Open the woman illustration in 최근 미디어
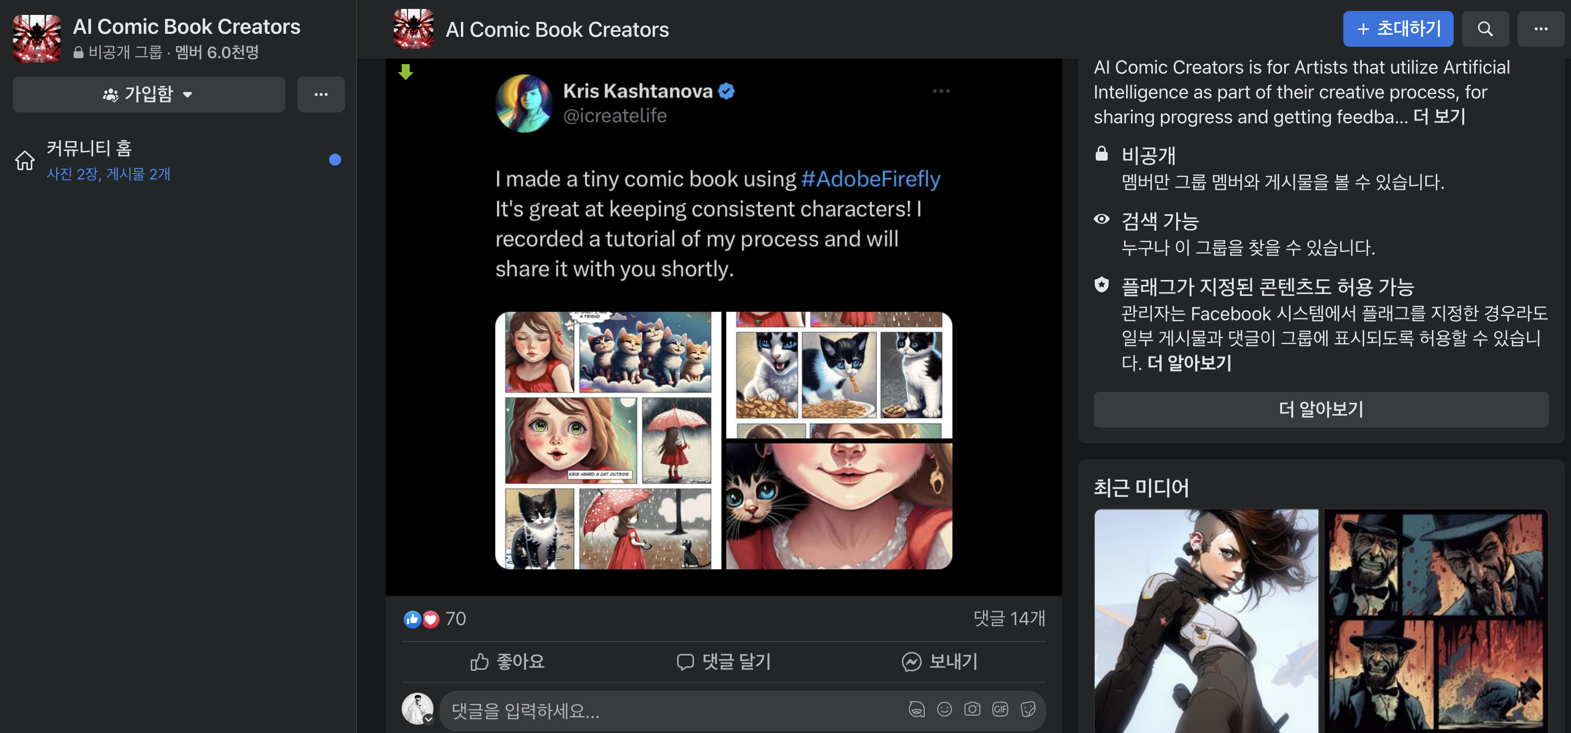This screenshot has height=733, width=1571. (1206, 621)
